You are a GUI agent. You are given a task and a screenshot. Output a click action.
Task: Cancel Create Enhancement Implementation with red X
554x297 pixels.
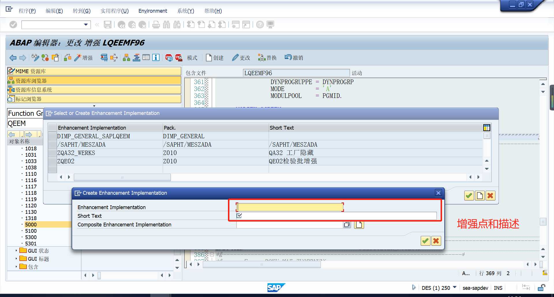click(x=436, y=241)
